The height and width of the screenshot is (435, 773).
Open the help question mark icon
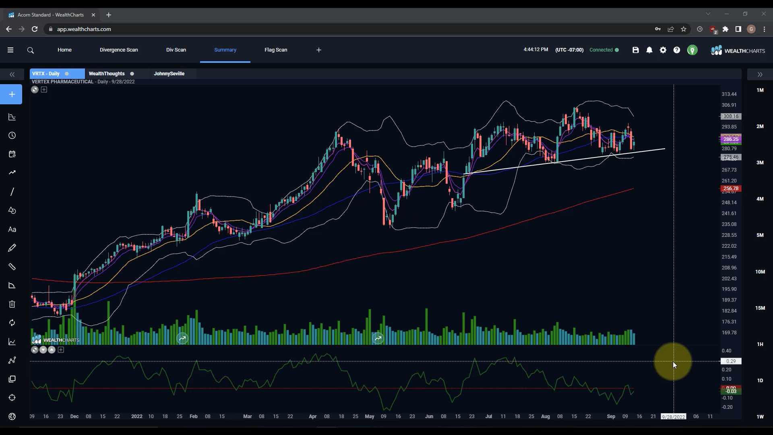pyautogui.click(x=677, y=50)
